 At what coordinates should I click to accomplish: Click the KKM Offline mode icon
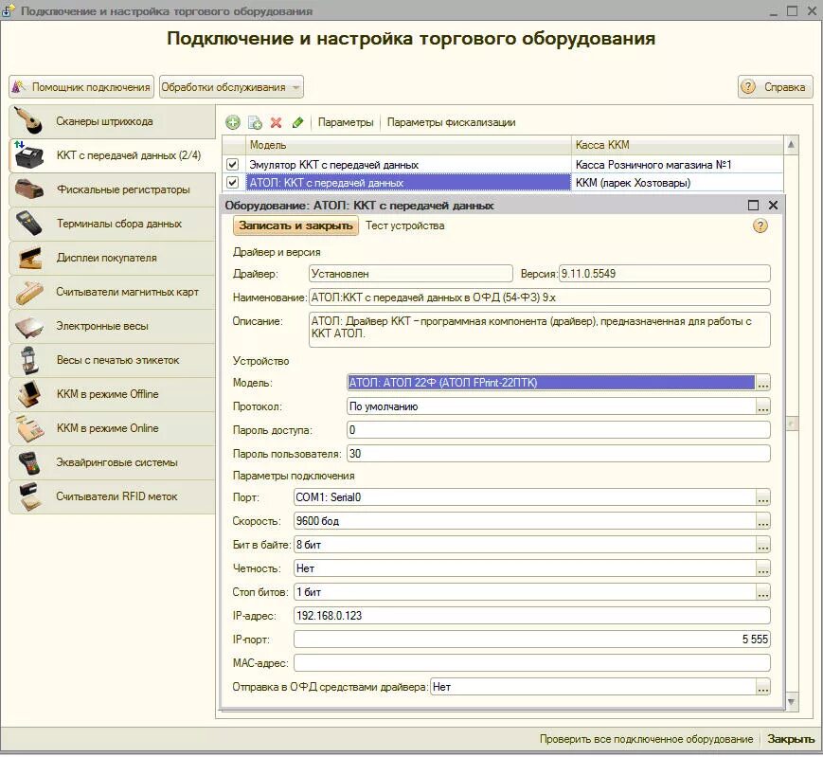(29, 394)
